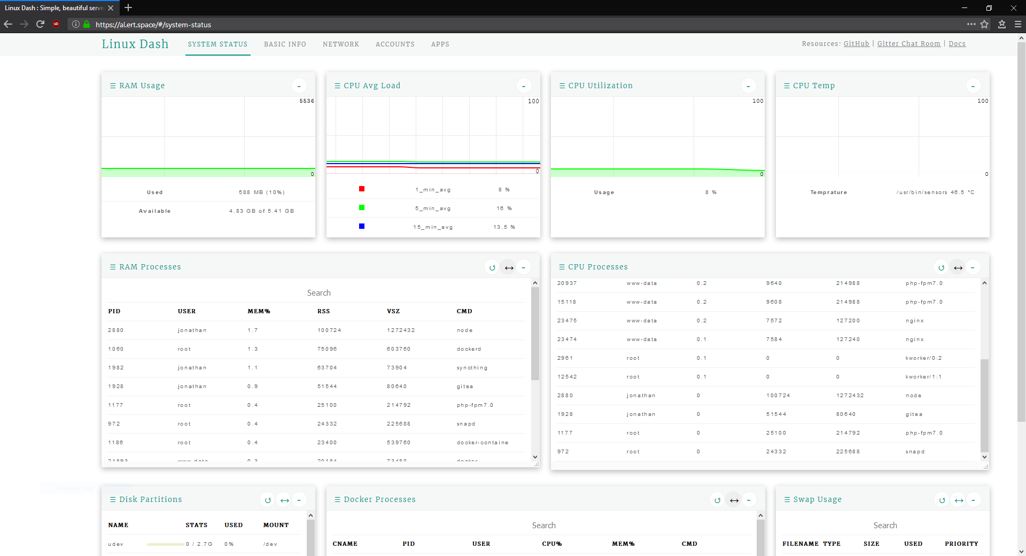Click the Docker Processes search field
Viewport: 1026px width, 556px height.
pyautogui.click(x=543, y=526)
